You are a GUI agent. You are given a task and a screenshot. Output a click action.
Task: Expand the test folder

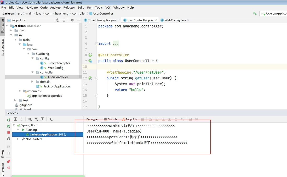[x=15, y=100]
